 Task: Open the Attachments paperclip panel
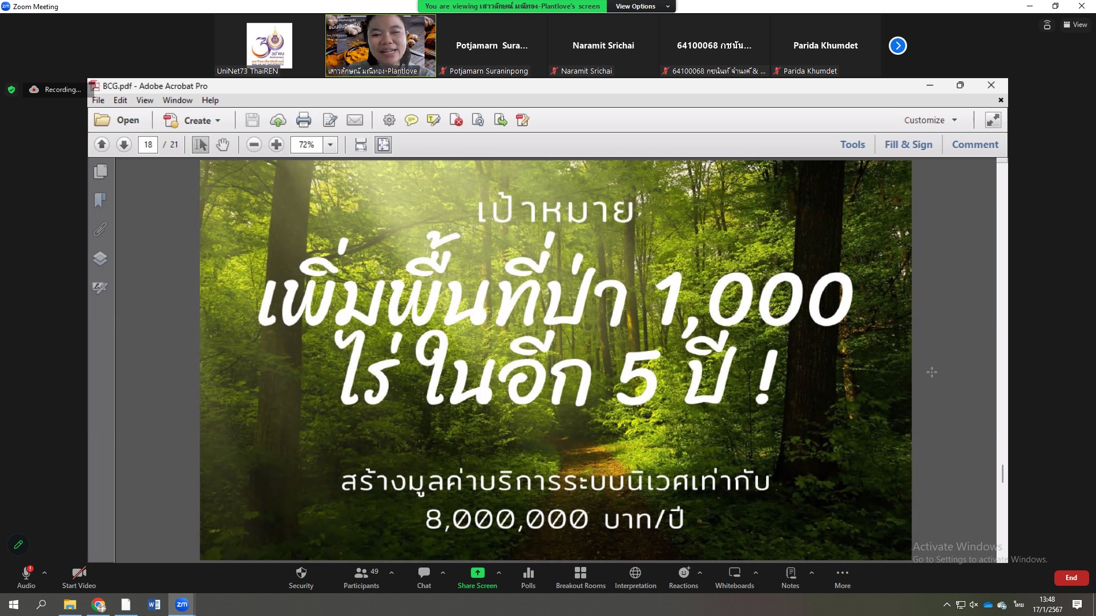(100, 230)
